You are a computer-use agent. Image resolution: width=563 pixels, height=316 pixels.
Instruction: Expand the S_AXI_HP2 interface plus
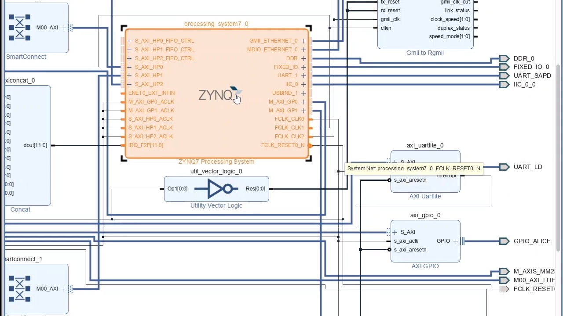click(129, 84)
